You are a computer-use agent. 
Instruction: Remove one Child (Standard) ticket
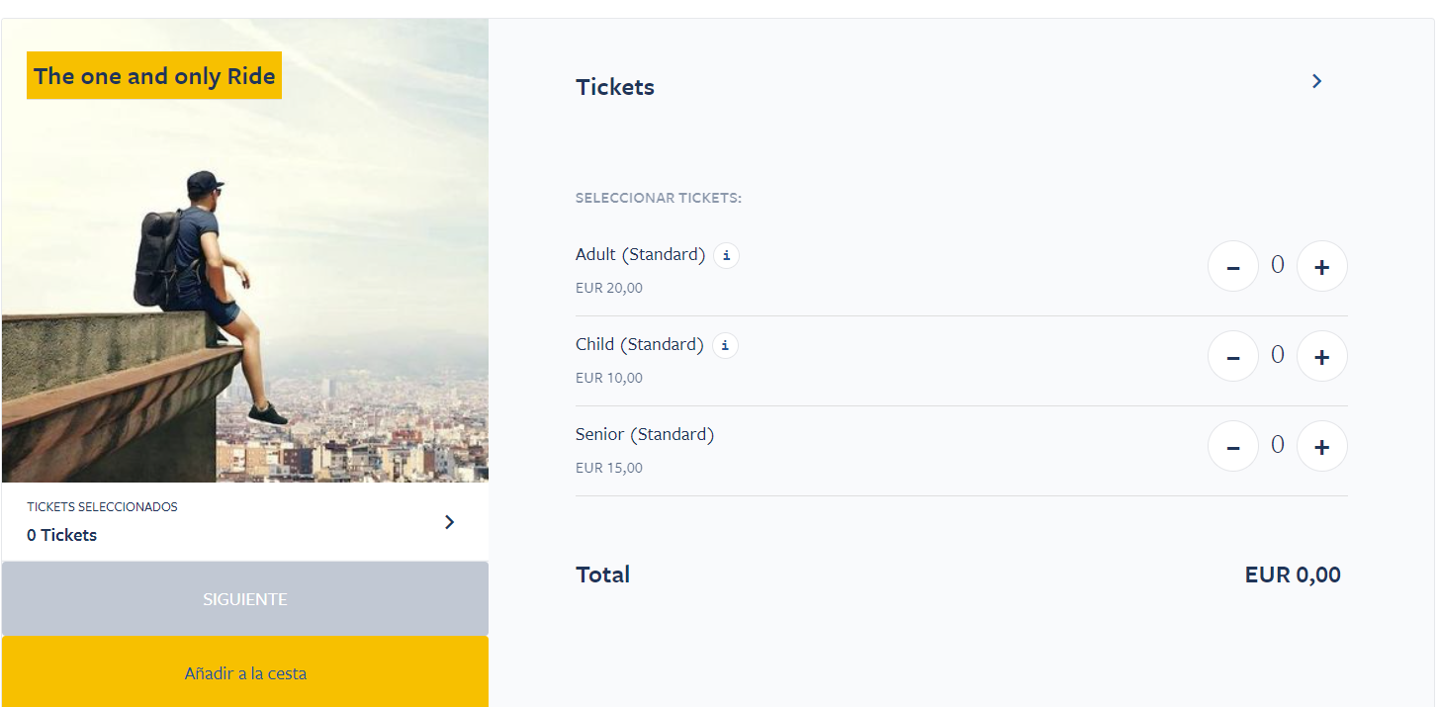[x=1233, y=356]
